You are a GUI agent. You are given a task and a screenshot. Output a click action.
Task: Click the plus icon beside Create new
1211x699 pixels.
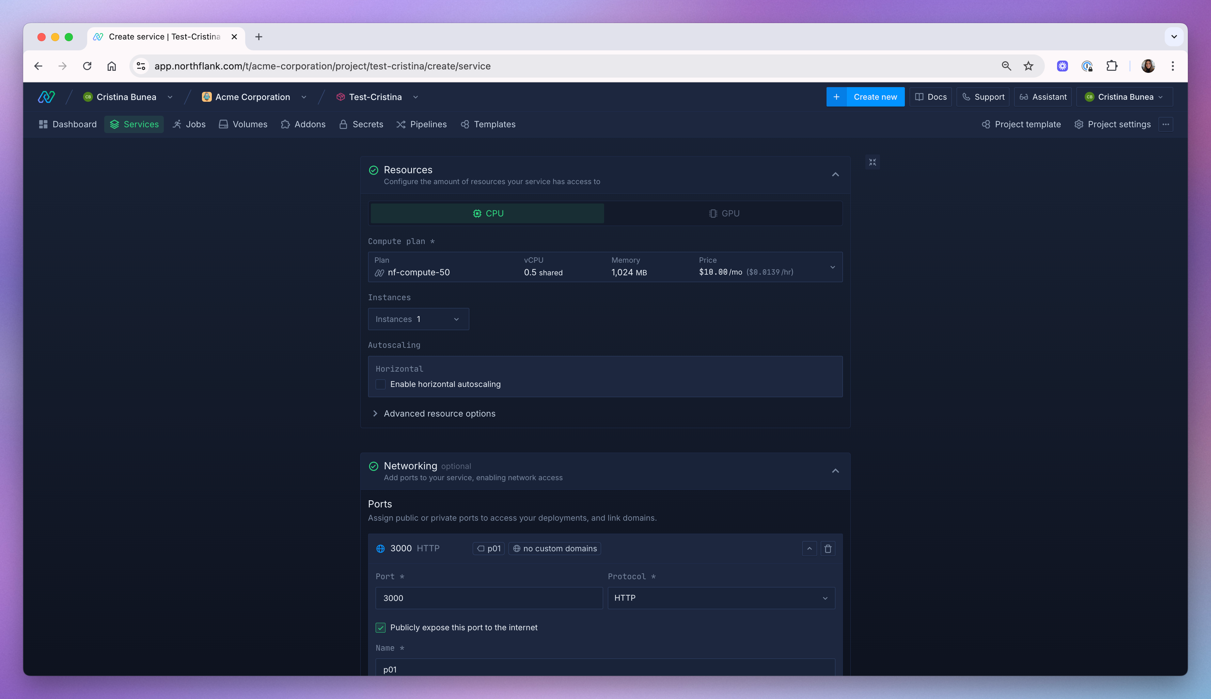tap(836, 97)
